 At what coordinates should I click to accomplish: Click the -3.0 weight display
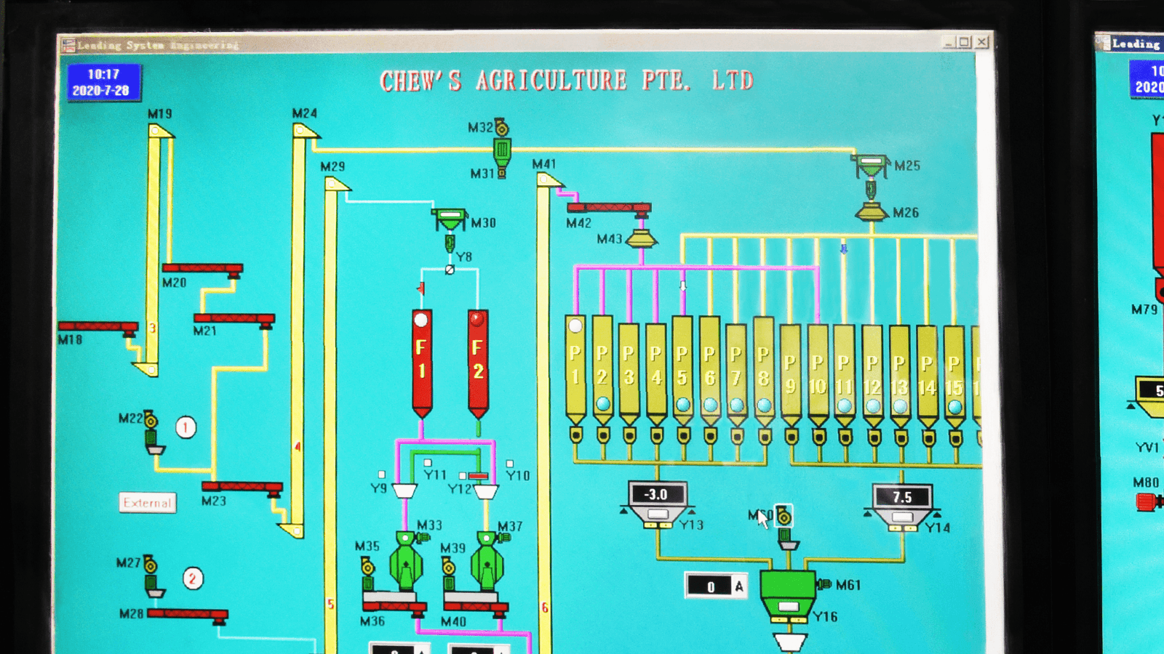coord(657,494)
